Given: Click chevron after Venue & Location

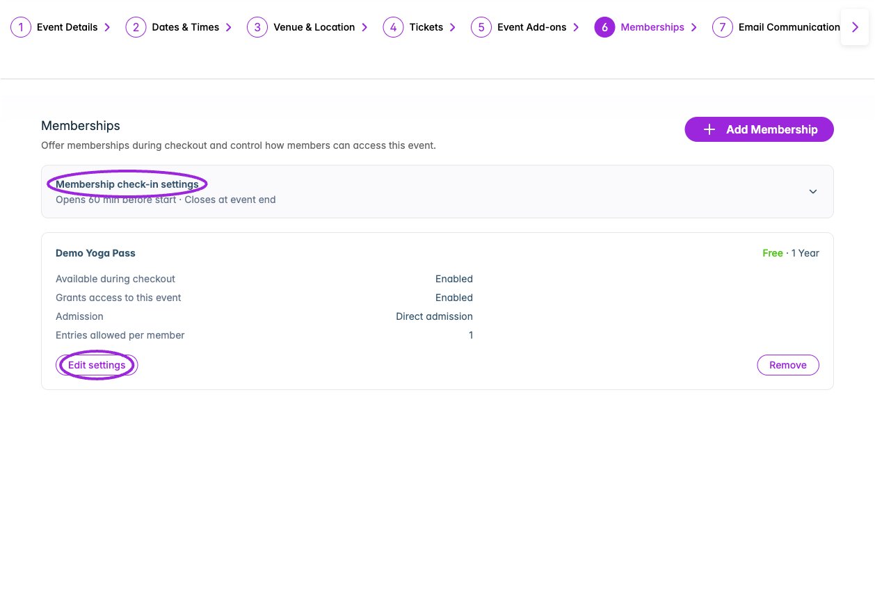Looking at the screenshot, I should (x=364, y=27).
